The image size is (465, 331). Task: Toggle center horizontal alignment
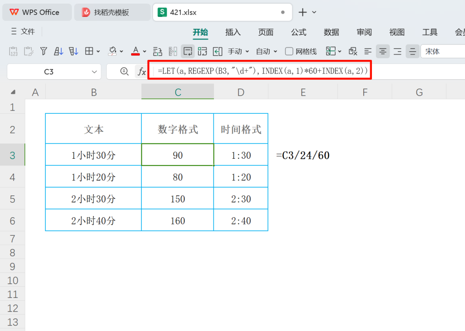coord(383,52)
